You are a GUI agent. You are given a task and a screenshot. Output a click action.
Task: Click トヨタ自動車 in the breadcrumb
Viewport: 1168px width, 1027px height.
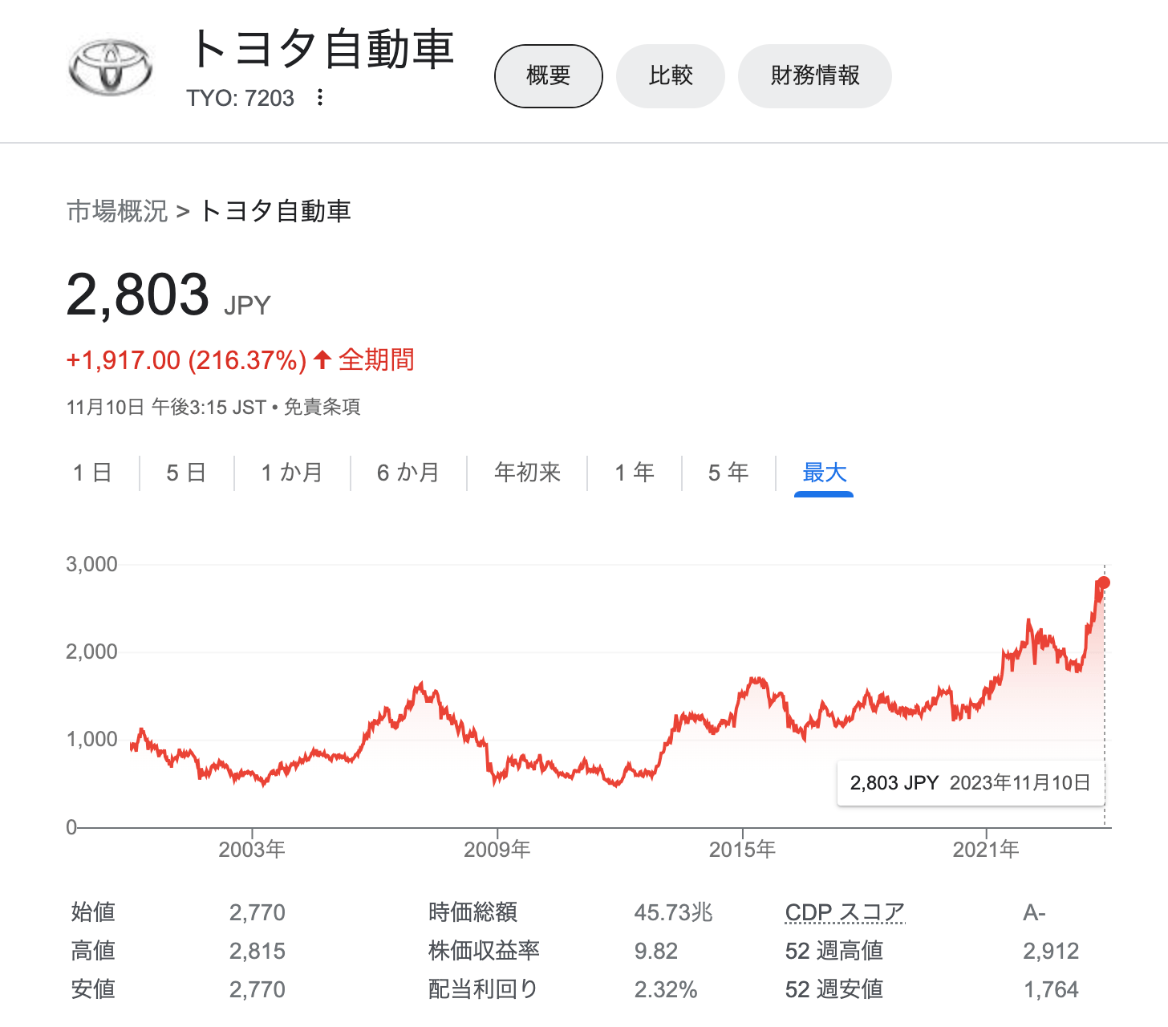click(x=274, y=211)
